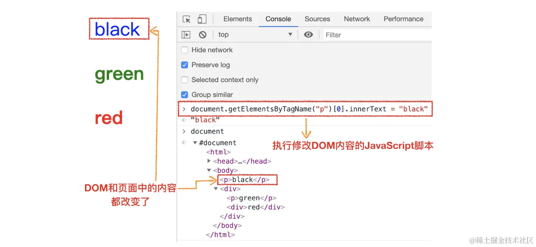
Task: Open the Sources tab
Action: (x=317, y=19)
